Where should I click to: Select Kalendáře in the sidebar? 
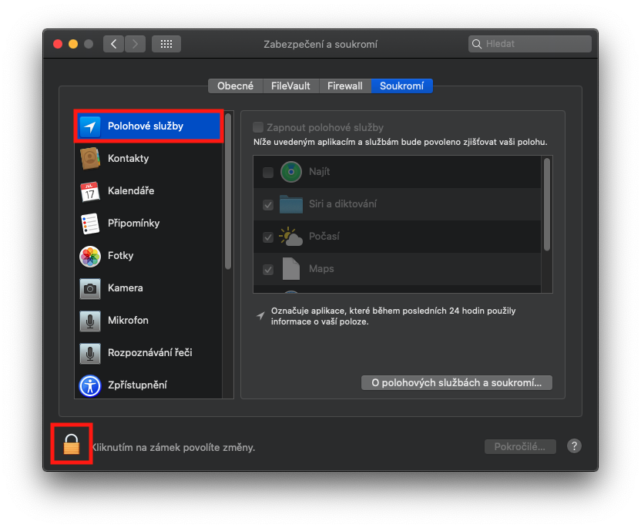(149, 191)
